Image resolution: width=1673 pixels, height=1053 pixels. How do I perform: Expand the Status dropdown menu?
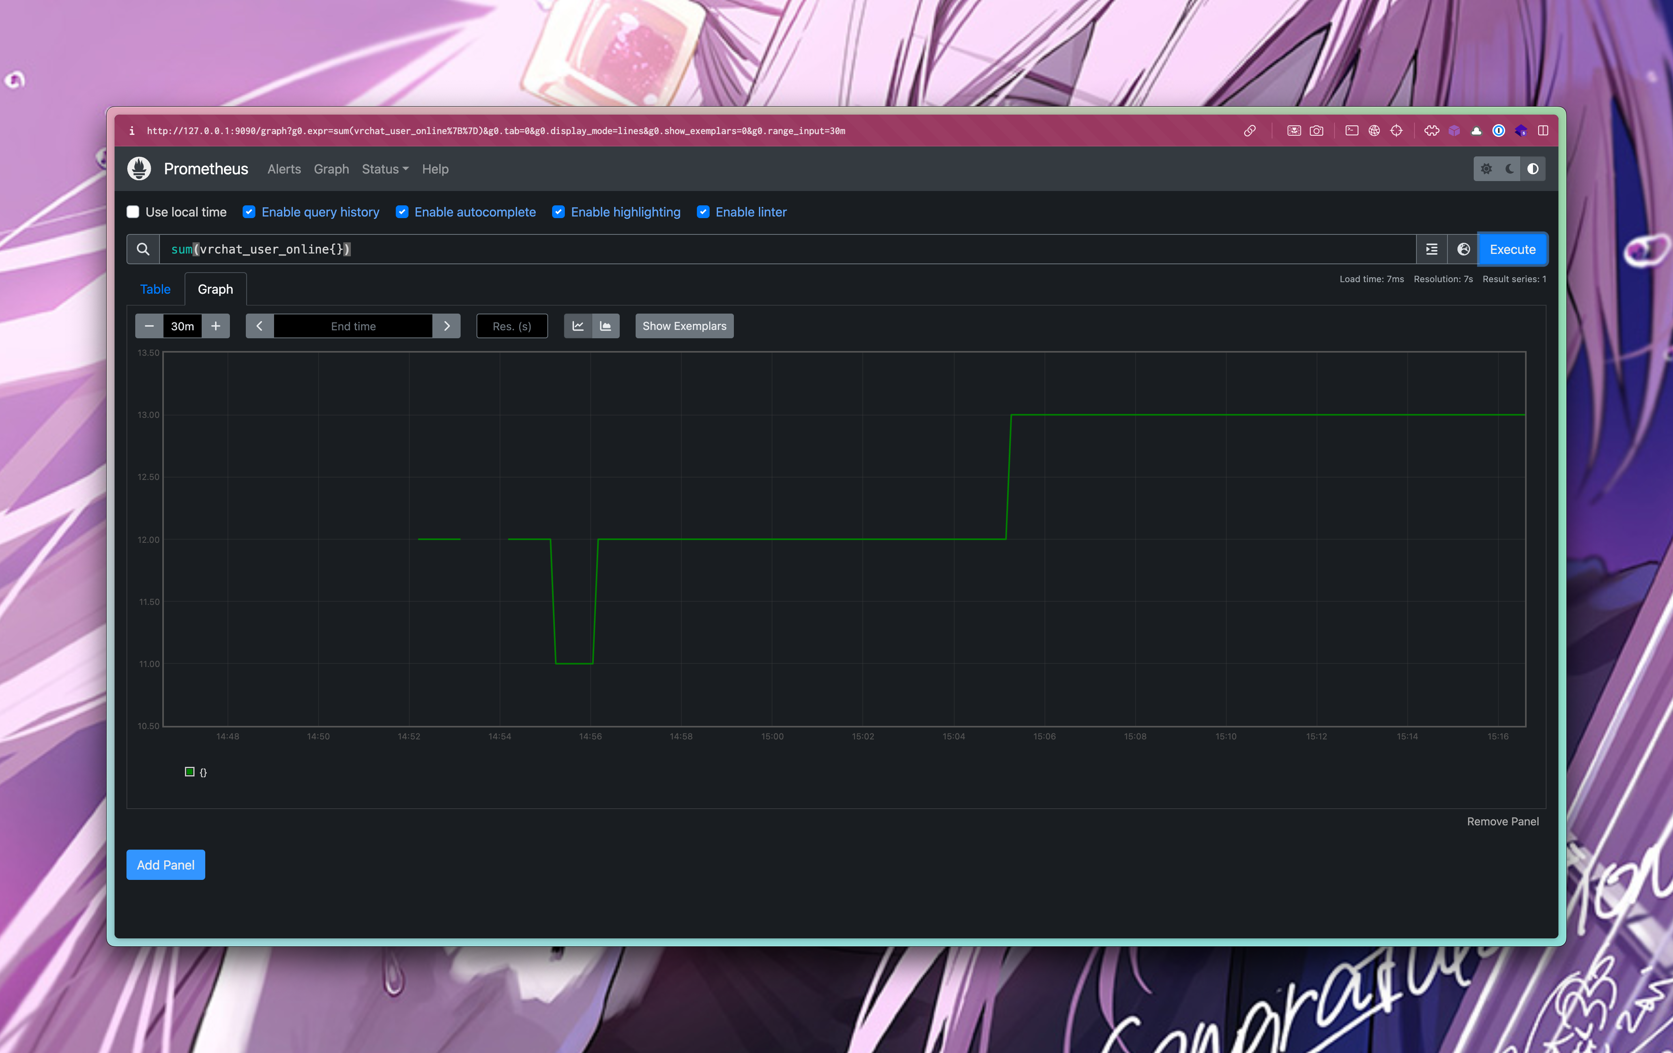(385, 169)
